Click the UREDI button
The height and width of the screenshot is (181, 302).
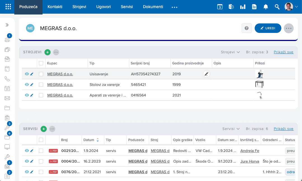(268, 28)
